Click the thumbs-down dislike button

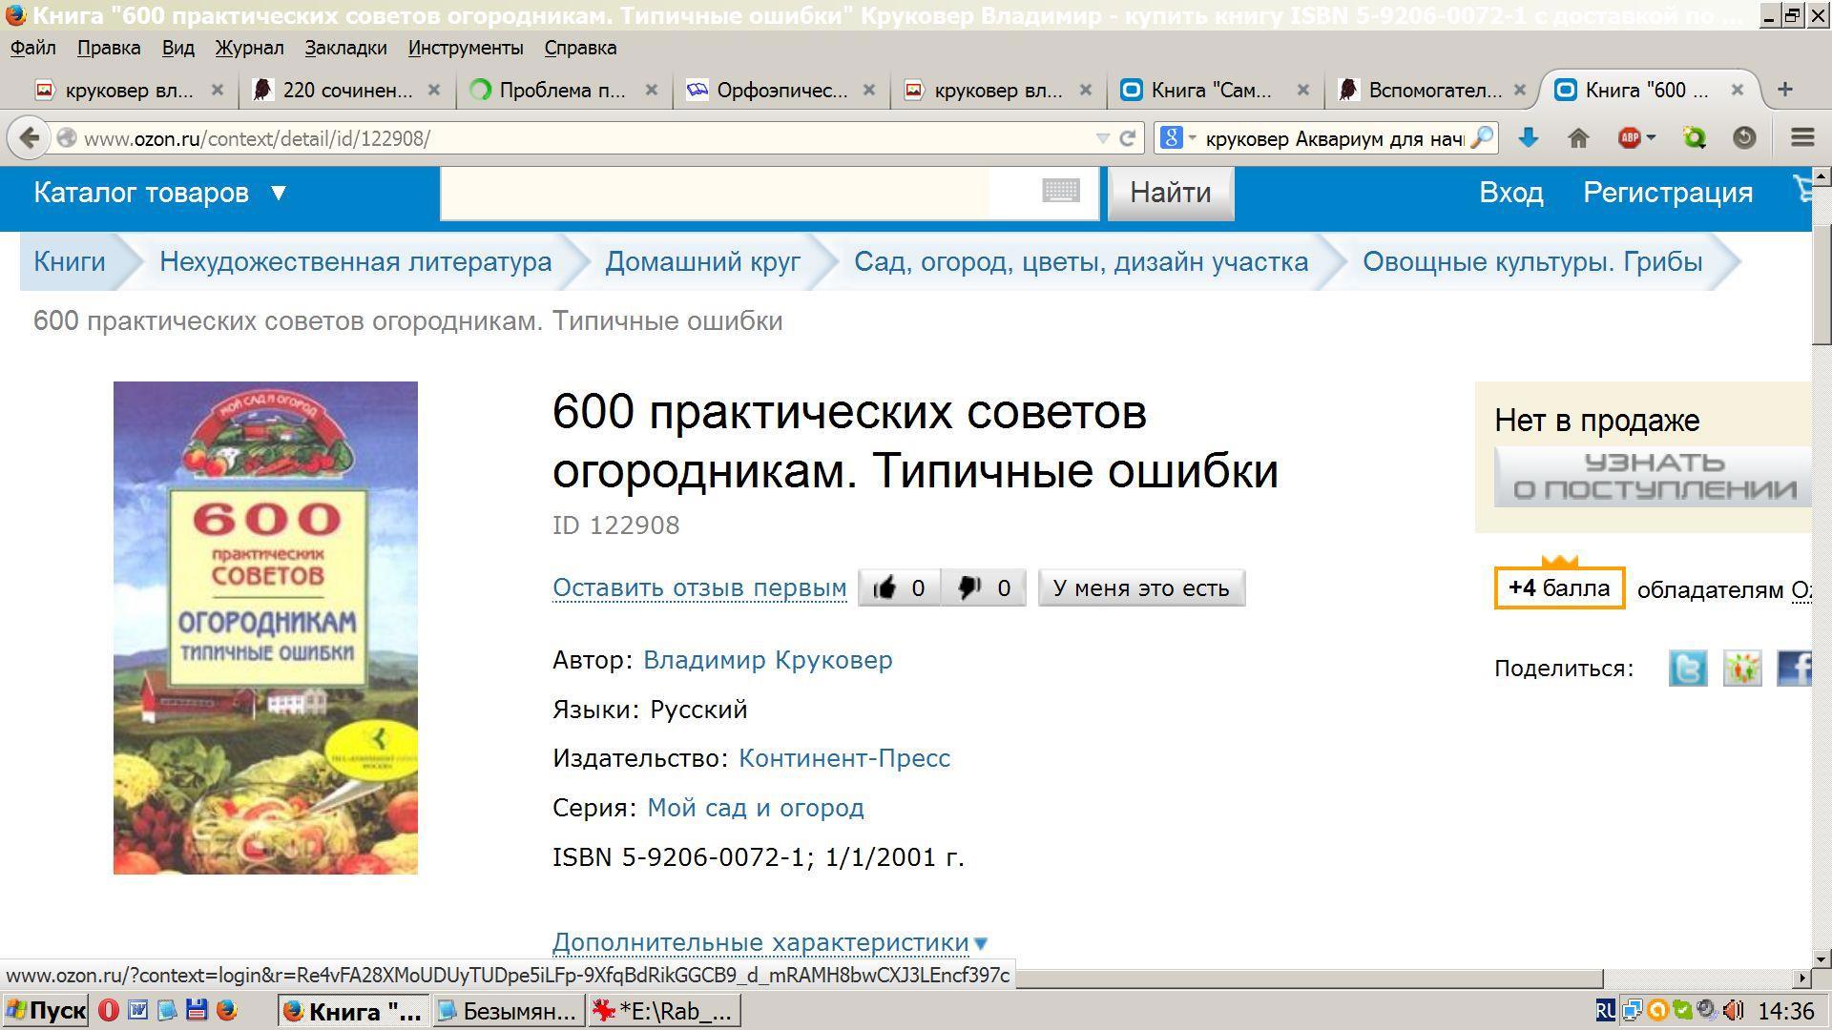[x=984, y=588]
